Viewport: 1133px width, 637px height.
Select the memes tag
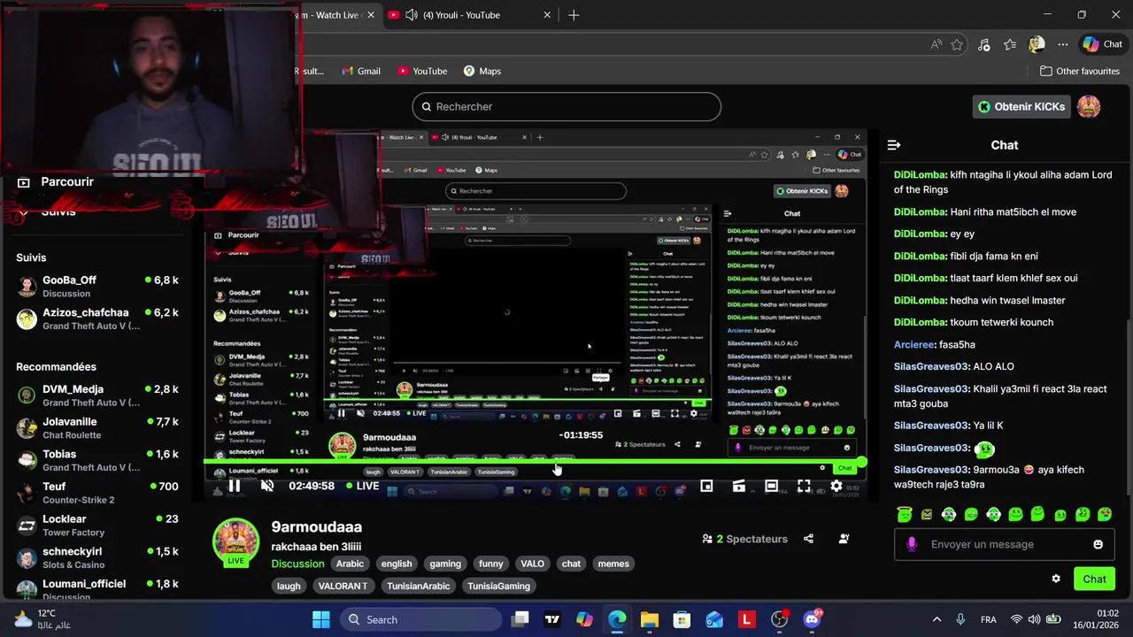coord(613,564)
